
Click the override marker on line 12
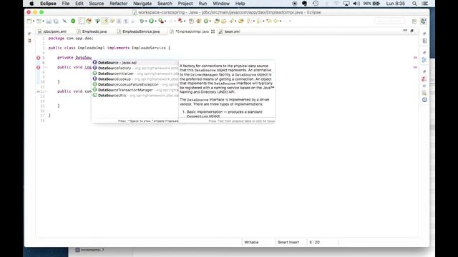click(x=38, y=91)
